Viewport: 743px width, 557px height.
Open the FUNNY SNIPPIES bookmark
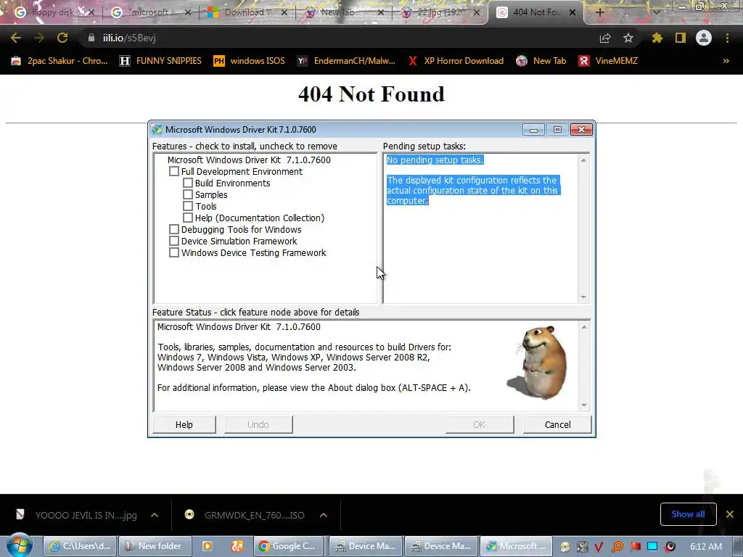point(160,61)
